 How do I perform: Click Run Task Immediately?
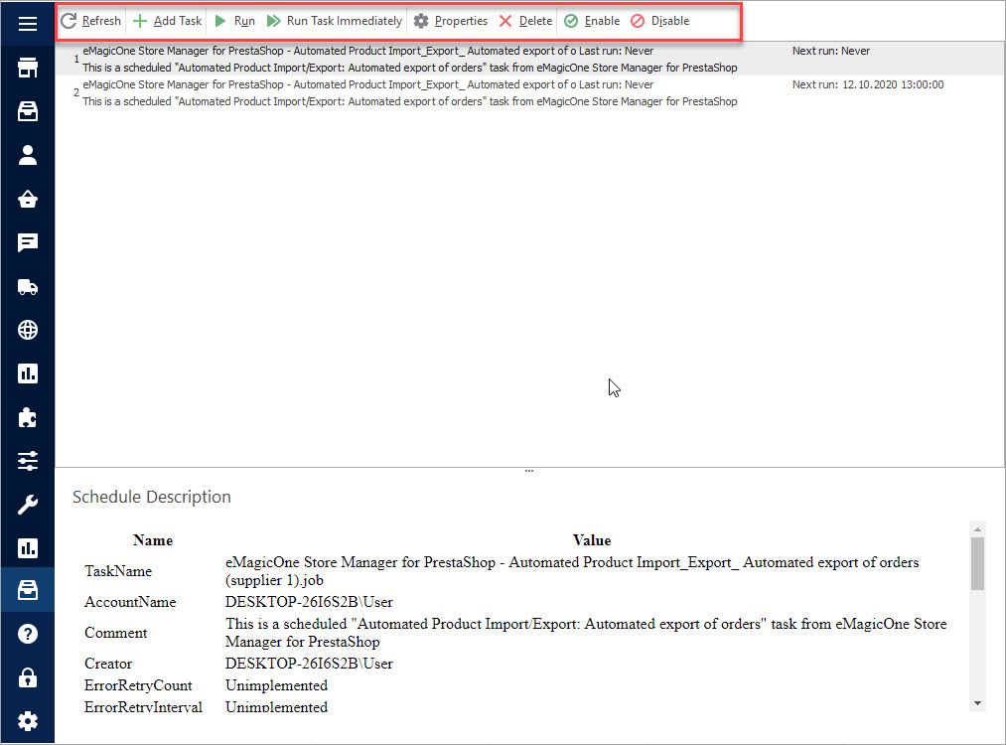(x=335, y=21)
